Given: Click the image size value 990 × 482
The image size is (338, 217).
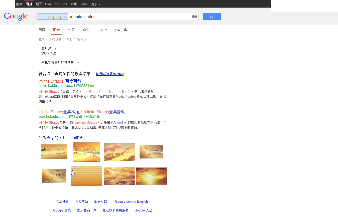Looking at the screenshot, I should point(49,53).
